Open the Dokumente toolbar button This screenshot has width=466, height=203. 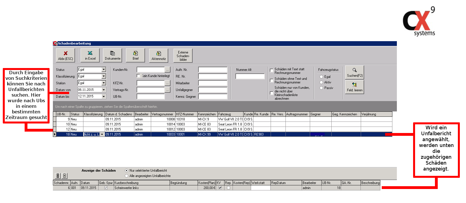point(113,55)
